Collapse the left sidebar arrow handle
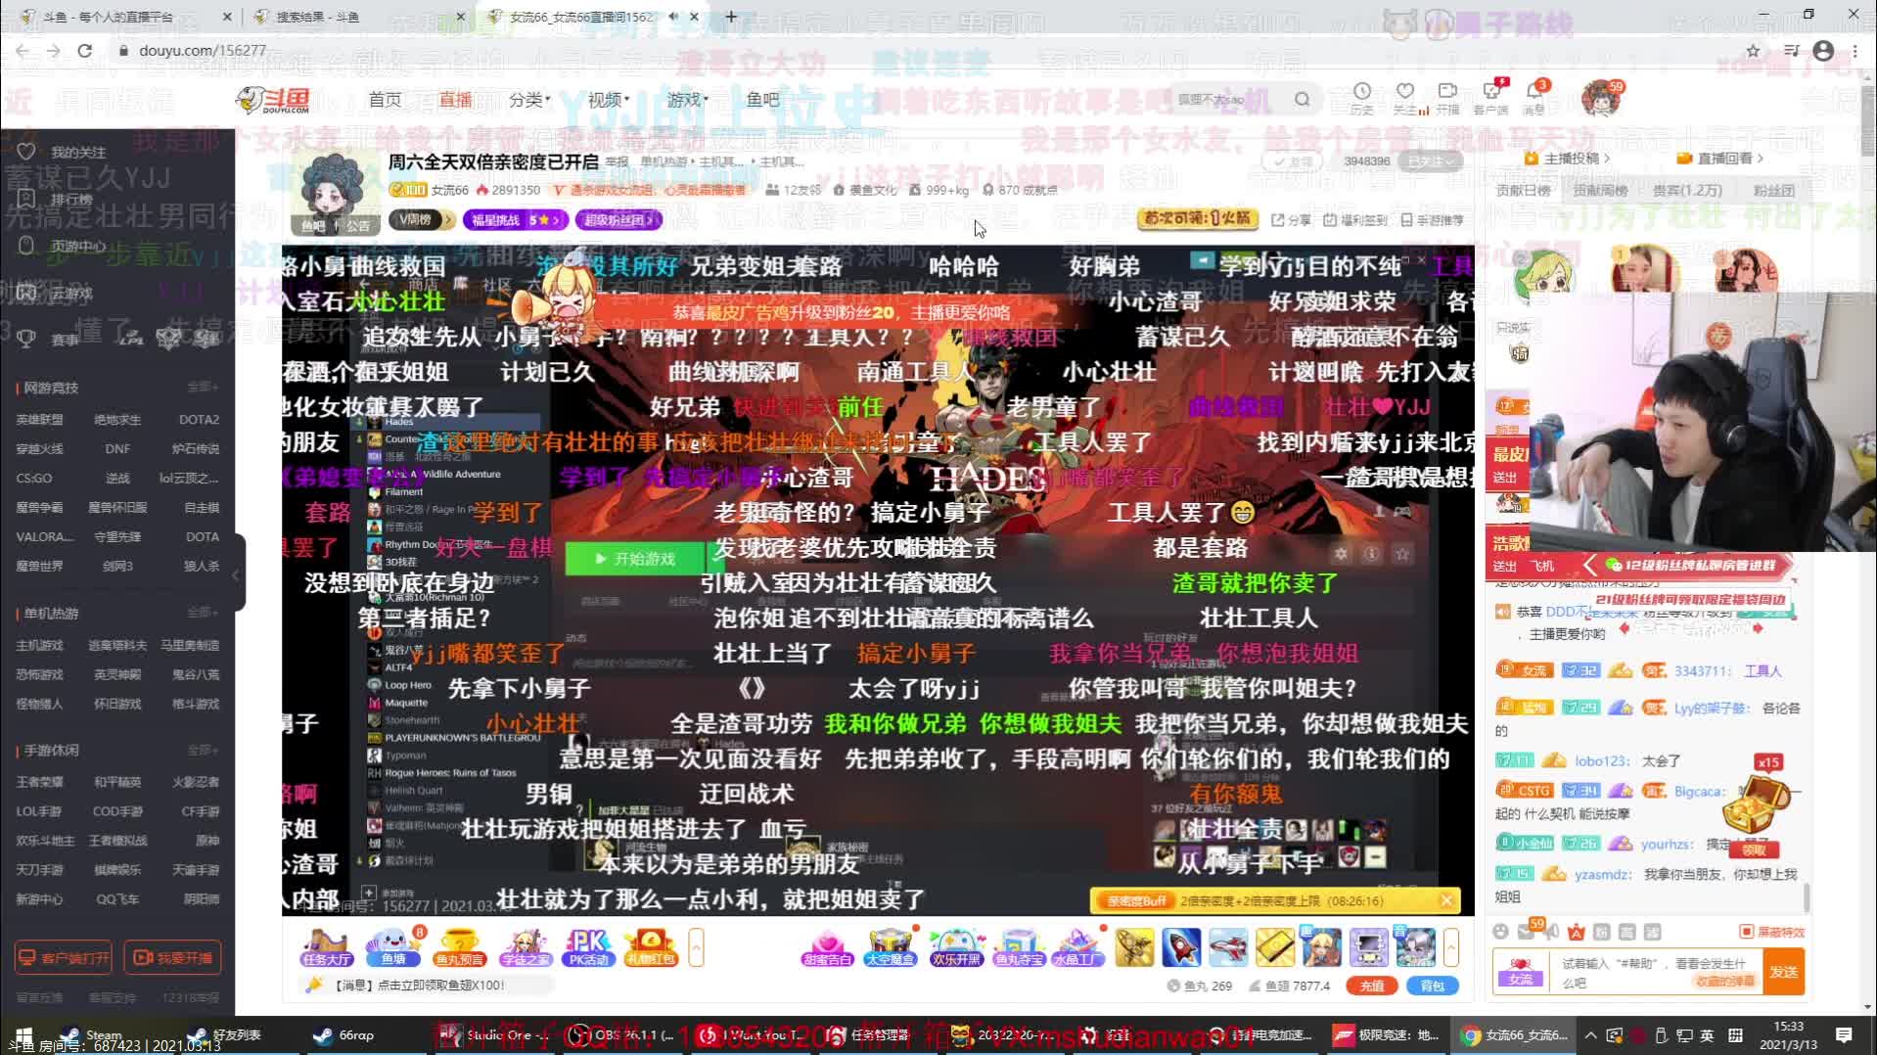Viewport: 1877px width, 1055px height. [x=236, y=574]
